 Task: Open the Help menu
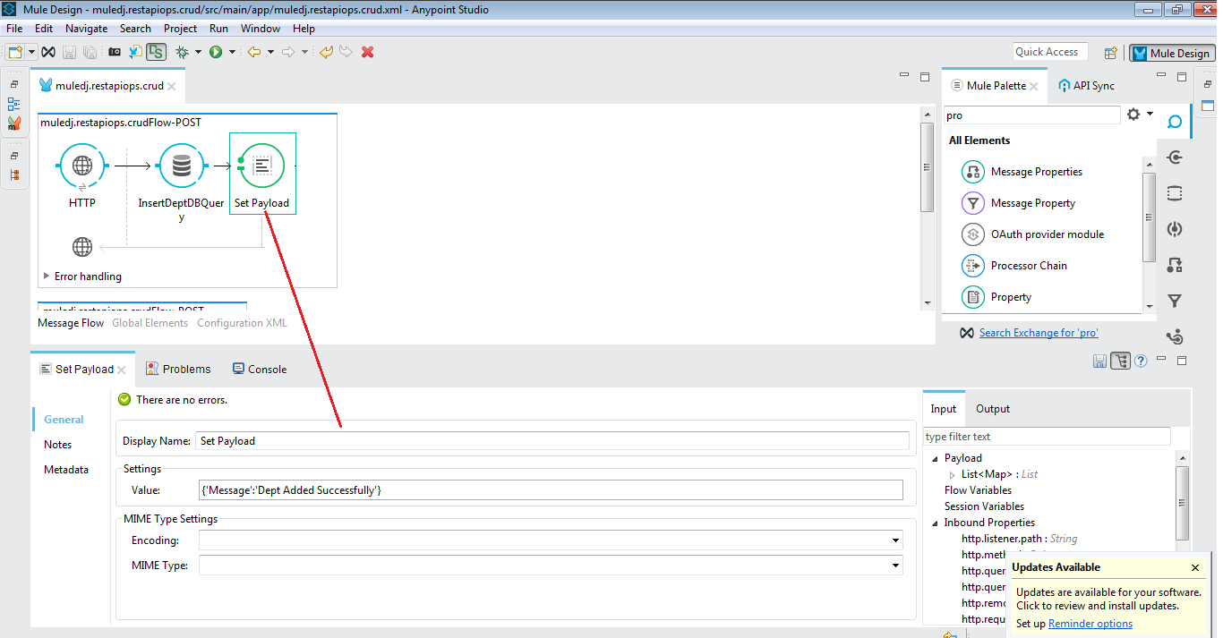tap(304, 29)
